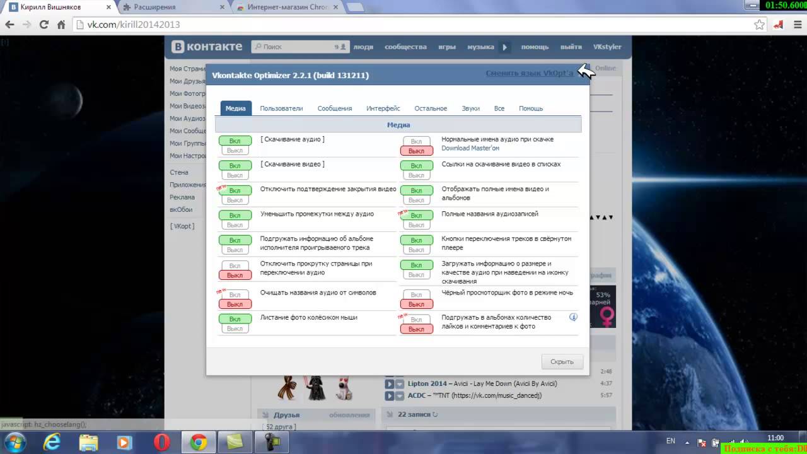Open the Windows Start menu
807x454 pixels.
point(14,443)
